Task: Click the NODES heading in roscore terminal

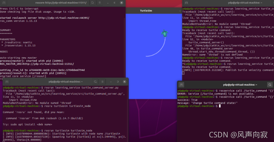Action: (4, 52)
